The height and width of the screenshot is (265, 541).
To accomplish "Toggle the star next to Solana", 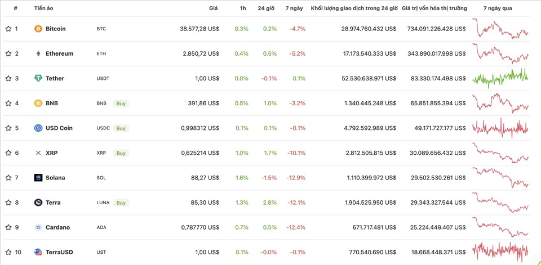I will click(x=8, y=178).
